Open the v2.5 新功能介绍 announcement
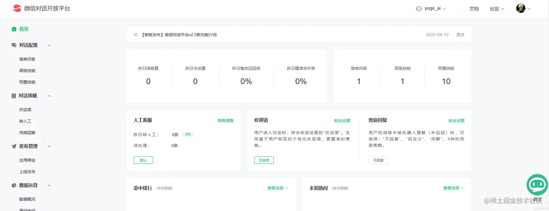The height and width of the screenshot is (211, 549). [179, 35]
